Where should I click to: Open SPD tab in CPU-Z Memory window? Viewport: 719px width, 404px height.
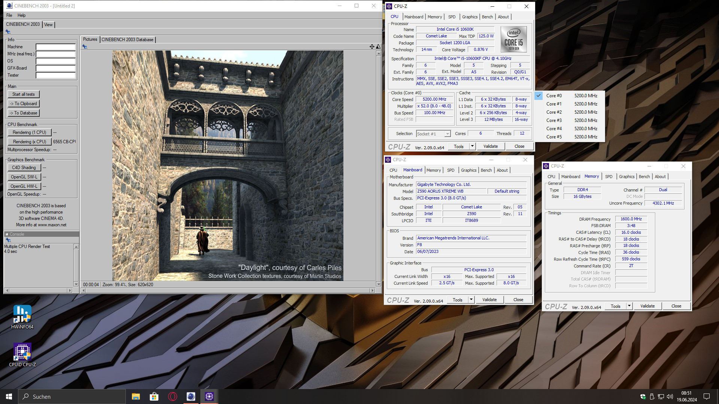point(609,177)
